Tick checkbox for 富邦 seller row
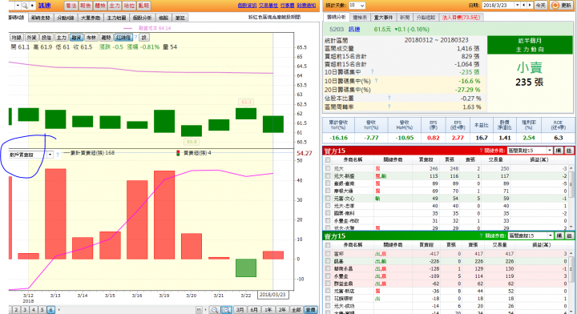Image resolution: width=577 pixels, height=314 pixels. 328,254
